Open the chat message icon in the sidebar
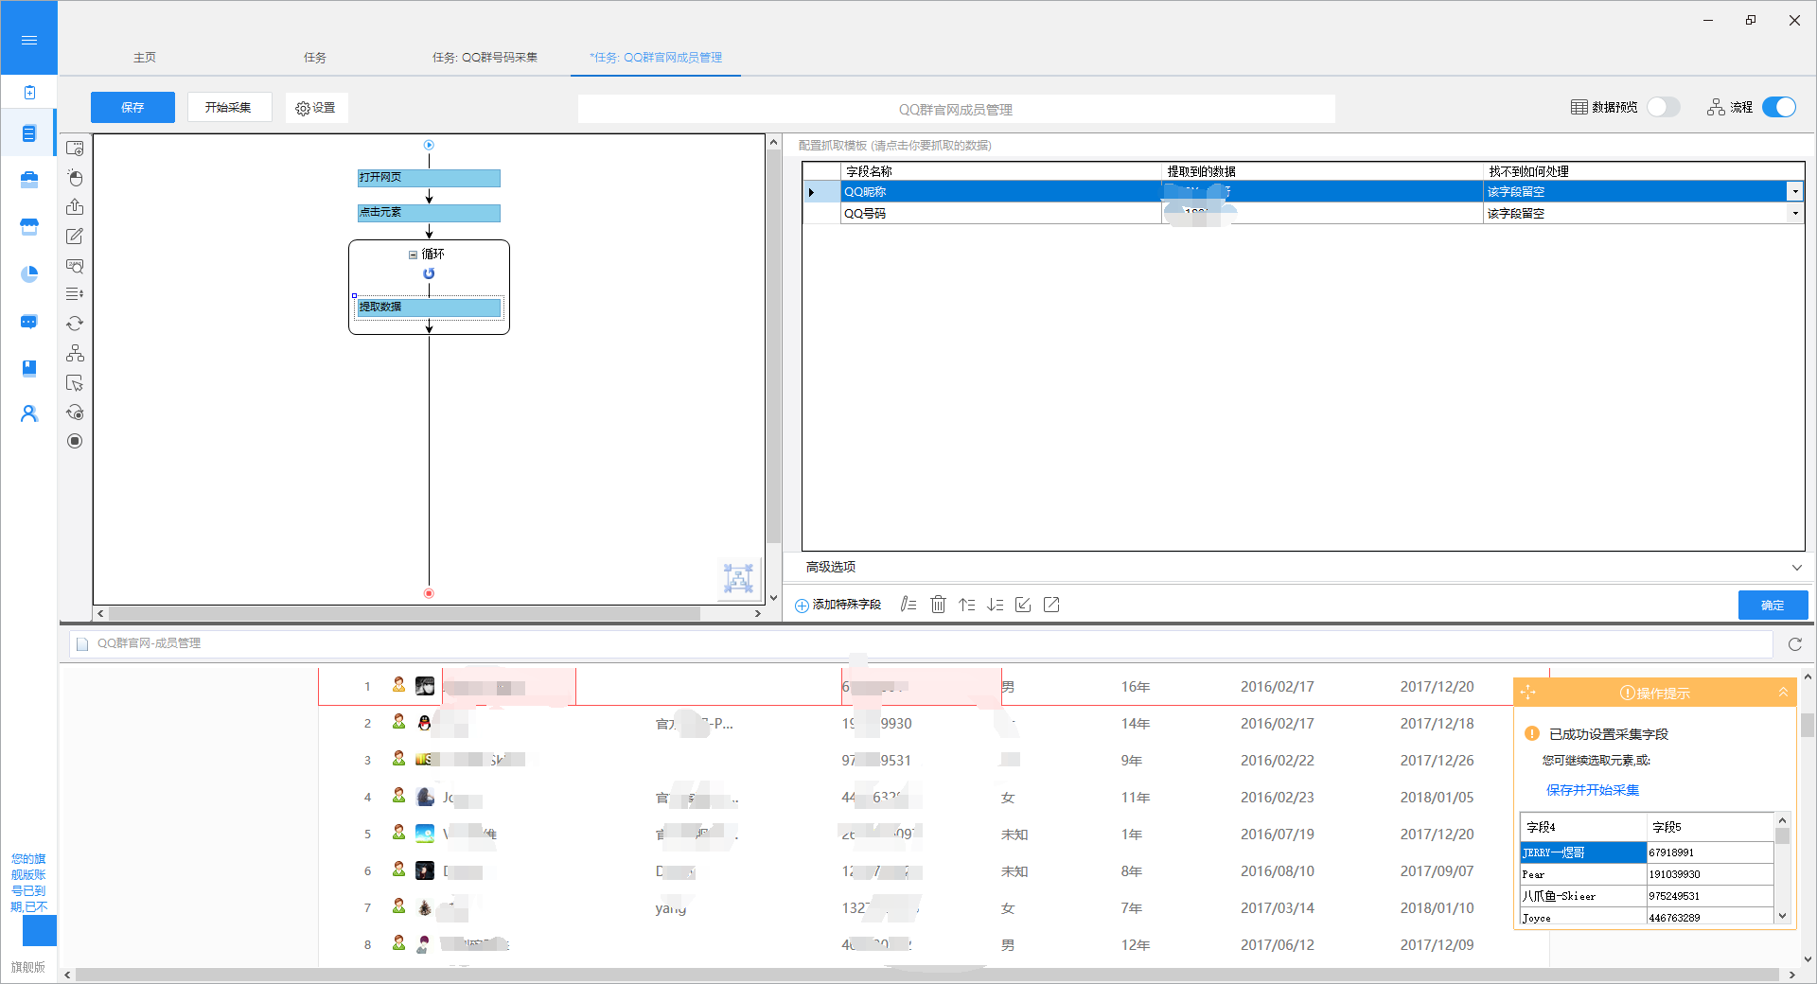The image size is (1817, 984). pyautogui.click(x=29, y=322)
